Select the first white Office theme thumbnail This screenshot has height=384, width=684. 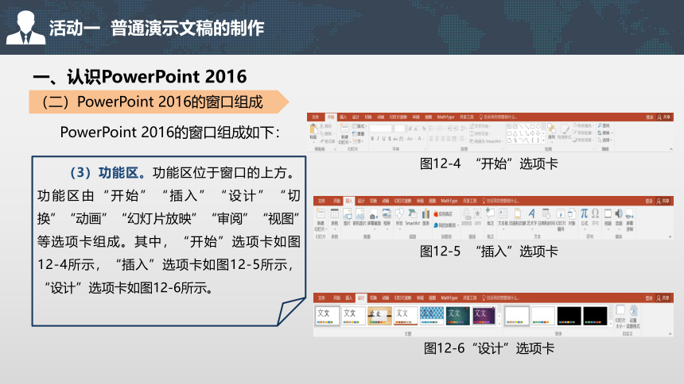[x=327, y=316]
